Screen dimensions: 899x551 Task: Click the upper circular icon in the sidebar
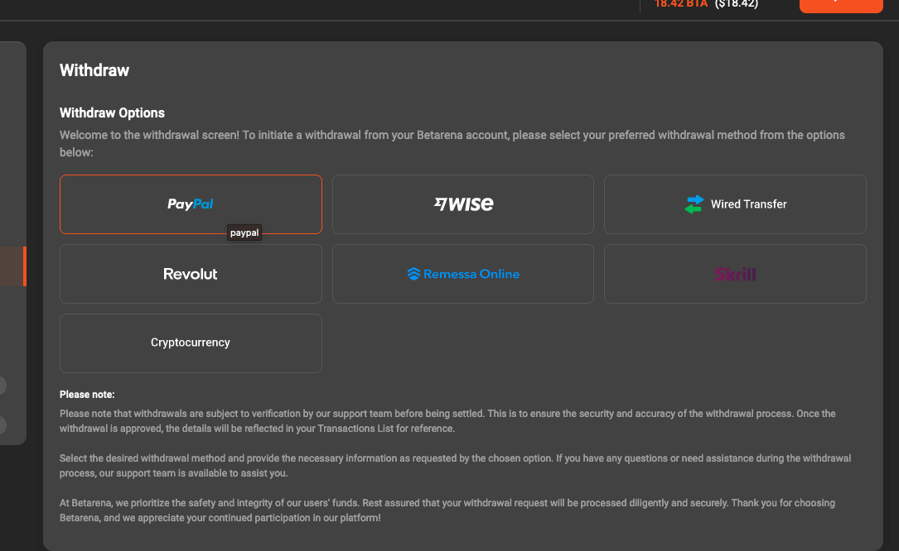click(x=2, y=385)
